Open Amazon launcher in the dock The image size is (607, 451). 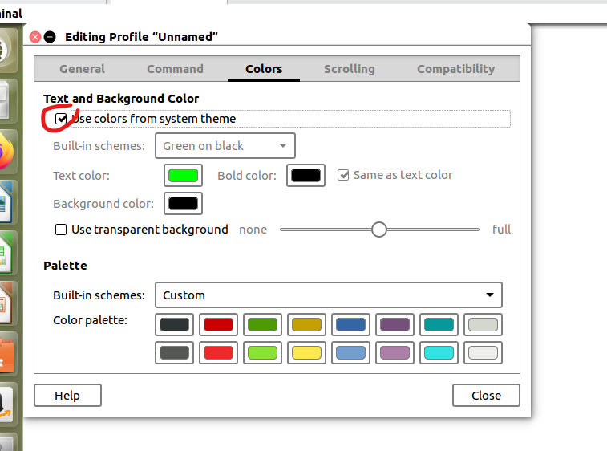(x=6, y=404)
